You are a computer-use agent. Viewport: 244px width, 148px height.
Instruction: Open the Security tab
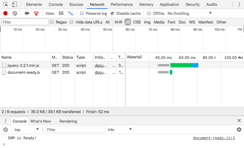pos(192,4)
